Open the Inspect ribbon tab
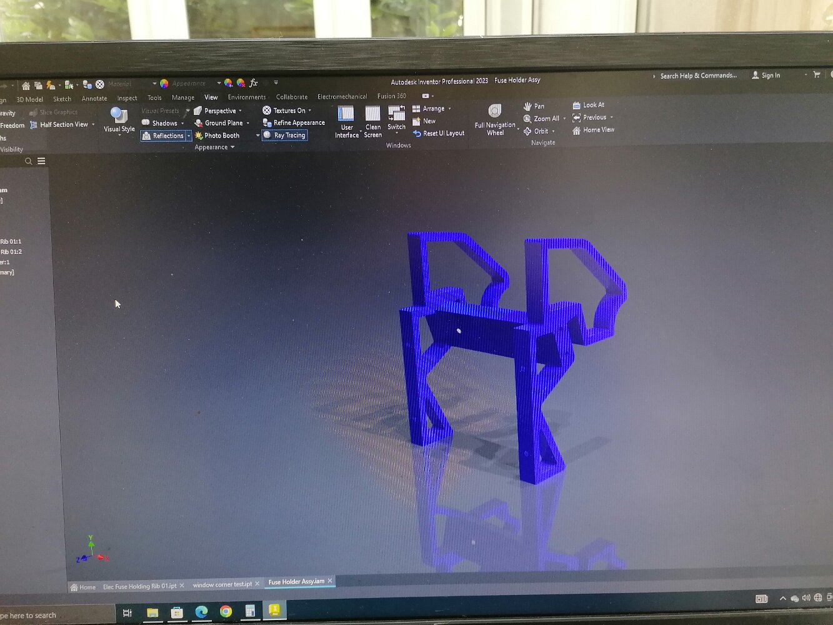Image resolution: width=833 pixels, height=625 pixels. 127,98
